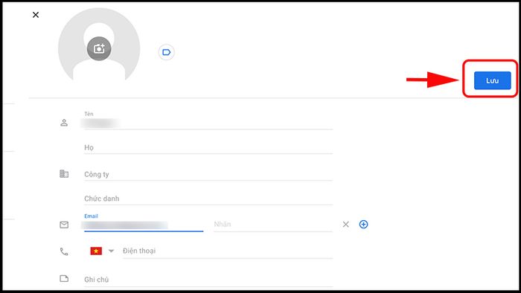521x293 pixels.
Task: Close the contact editor with the X icon
Action: point(36,15)
